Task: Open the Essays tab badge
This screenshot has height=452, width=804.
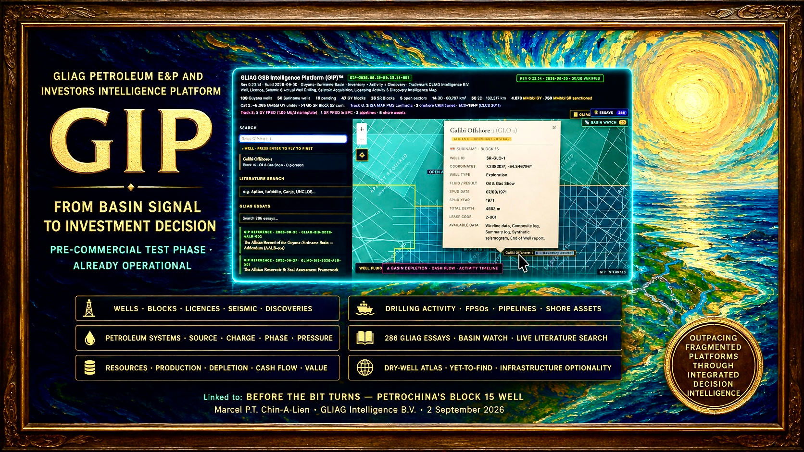Action: [610, 113]
